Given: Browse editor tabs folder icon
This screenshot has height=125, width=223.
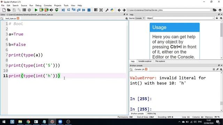Looking at the screenshot, I should (2, 18).
